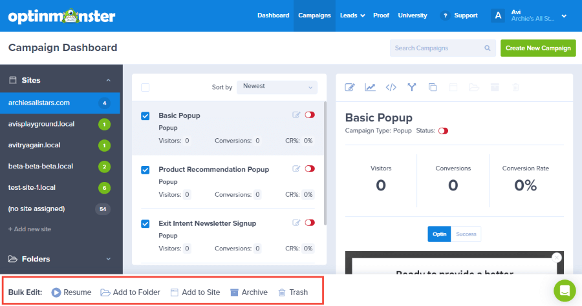This screenshot has height=306, width=582.
Task: Uncheck the Basic Popup checkbox
Action: click(x=145, y=116)
